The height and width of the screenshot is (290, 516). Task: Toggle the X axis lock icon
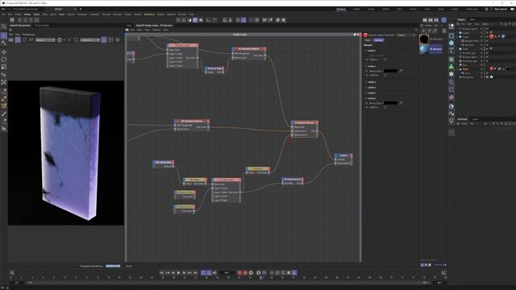point(19,20)
